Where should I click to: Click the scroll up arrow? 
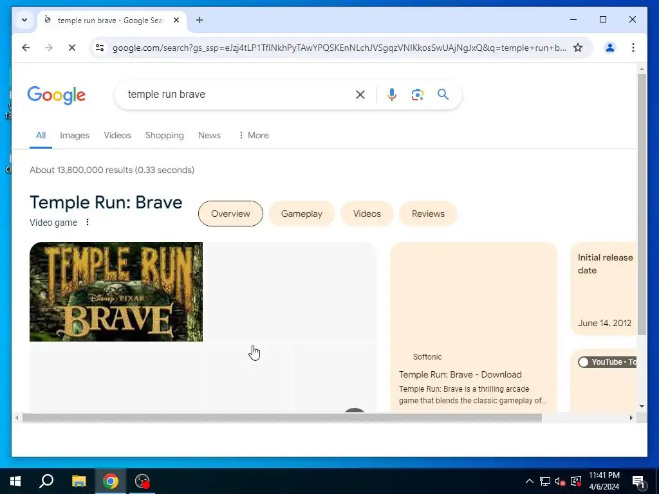tap(642, 68)
